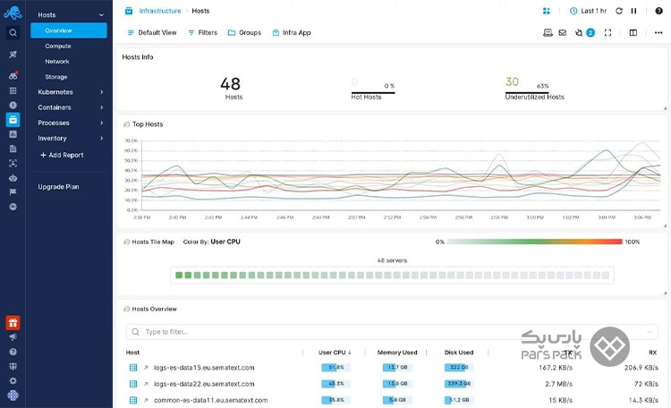Open the red gift box icon
Screen dimensions: 671x408
click(x=13, y=323)
